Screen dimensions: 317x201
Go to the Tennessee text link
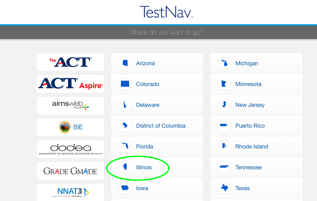click(248, 167)
